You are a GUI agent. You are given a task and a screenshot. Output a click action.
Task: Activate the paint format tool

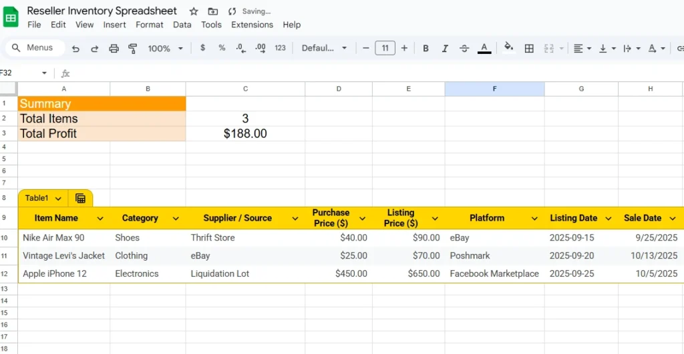pos(133,48)
